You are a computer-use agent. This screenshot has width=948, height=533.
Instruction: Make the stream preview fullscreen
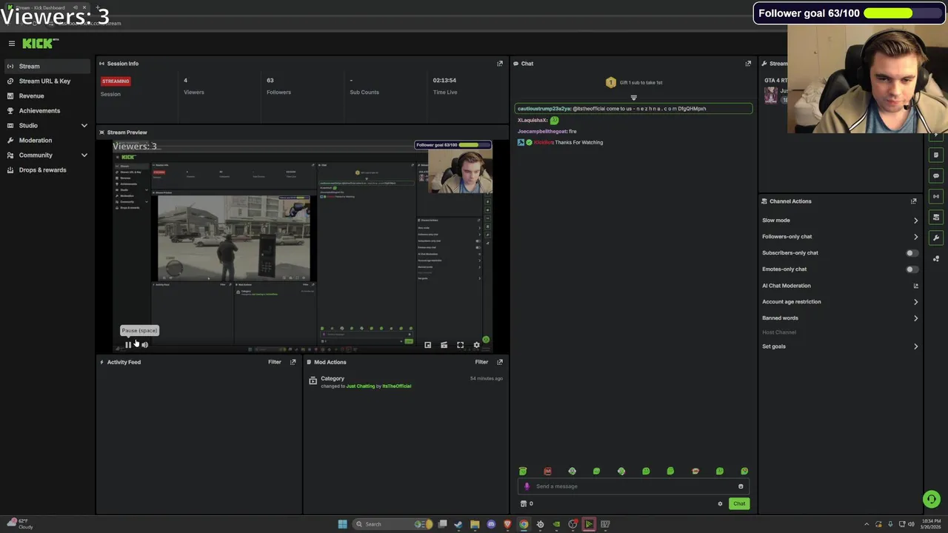pyautogui.click(x=460, y=345)
